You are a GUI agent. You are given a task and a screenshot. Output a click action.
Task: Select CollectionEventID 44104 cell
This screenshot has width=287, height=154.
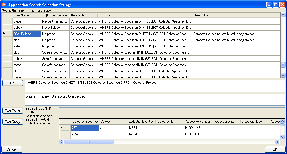[x=141, y=134]
